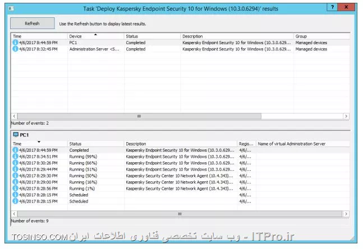363x249 pixels.
Task: Click info icon of Running (51%) row
Action: click(x=15, y=170)
